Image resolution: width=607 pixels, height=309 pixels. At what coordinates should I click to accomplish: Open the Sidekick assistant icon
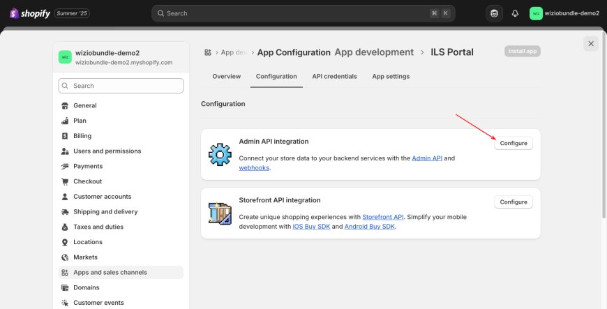[x=494, y=13]
